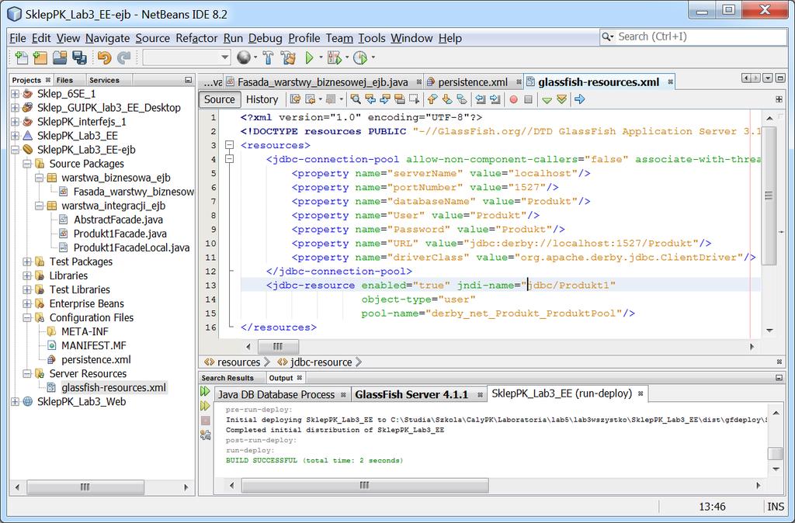Open the Run Project dropdown arrow
Screen dimensions: 795x523
point(321,57)
